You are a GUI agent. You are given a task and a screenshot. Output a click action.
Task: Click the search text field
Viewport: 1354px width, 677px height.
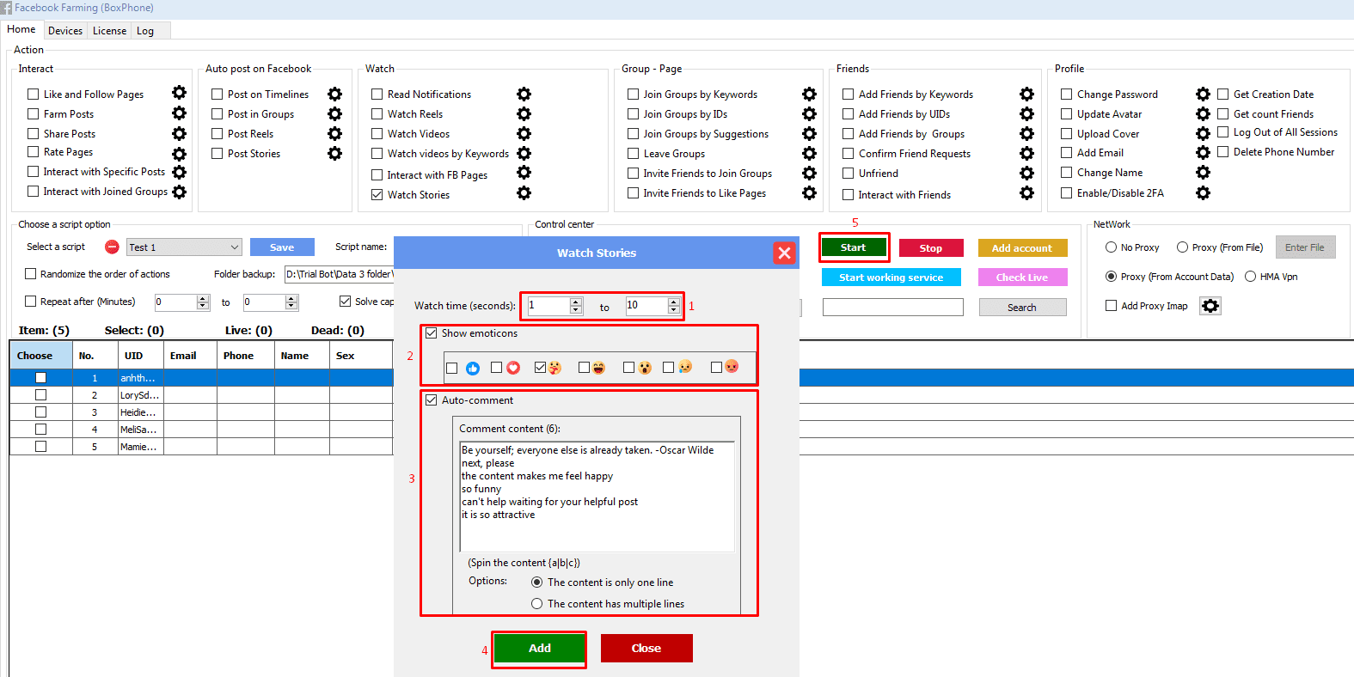(893, 307)
